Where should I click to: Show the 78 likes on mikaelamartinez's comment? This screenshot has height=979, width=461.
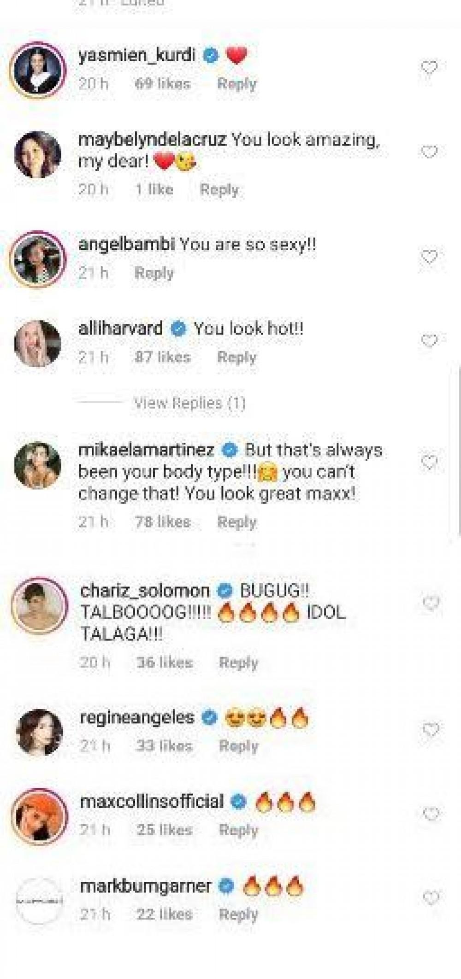(162, 522)
